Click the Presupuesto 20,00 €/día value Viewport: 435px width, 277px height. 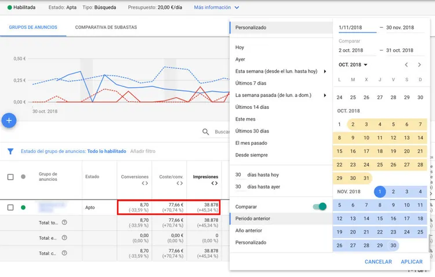tap(170, 8)
